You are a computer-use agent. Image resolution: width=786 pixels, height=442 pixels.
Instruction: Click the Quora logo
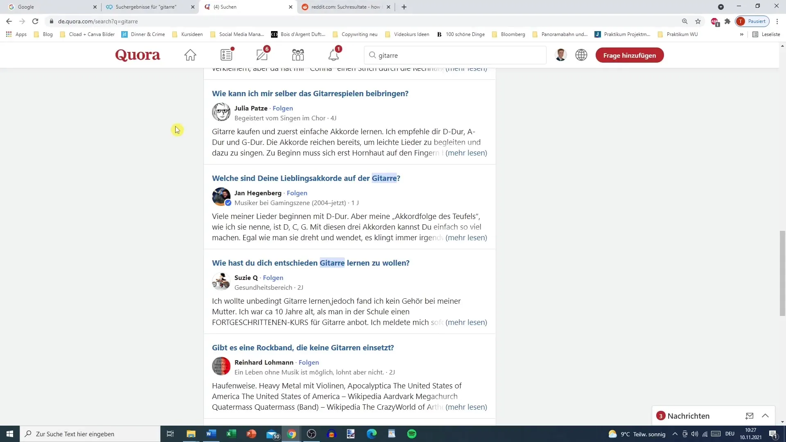click(138, 55)
